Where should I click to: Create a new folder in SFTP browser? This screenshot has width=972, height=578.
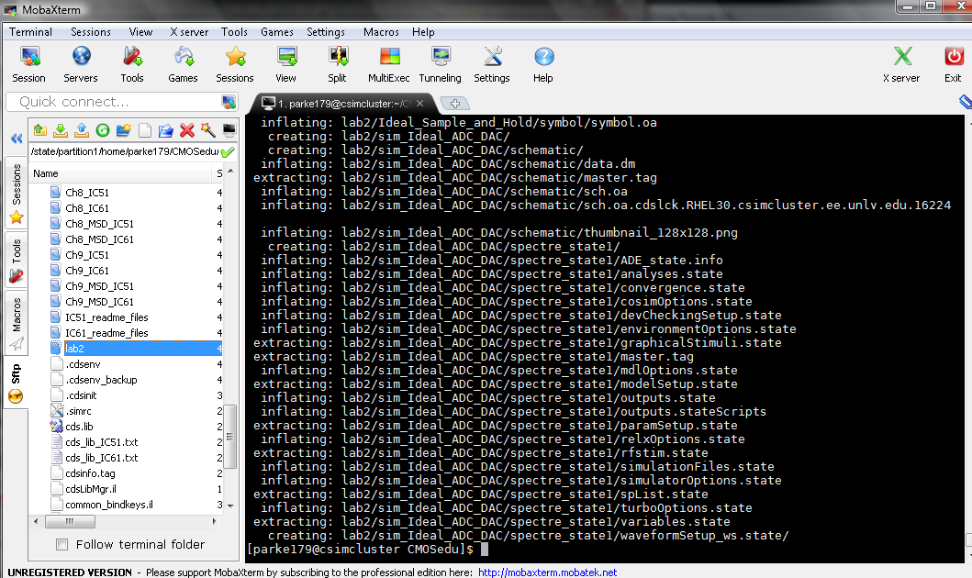click(123, 130)
